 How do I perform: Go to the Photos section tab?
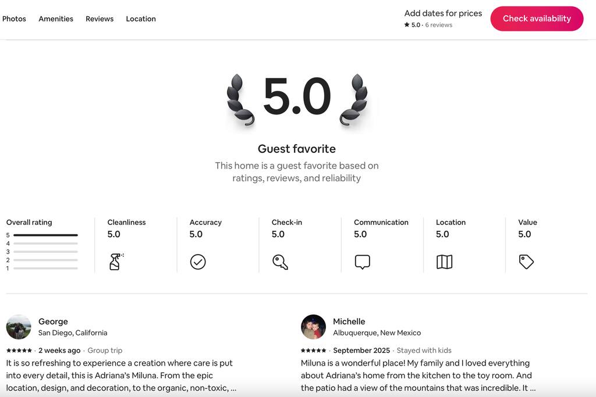click(14, 19)
